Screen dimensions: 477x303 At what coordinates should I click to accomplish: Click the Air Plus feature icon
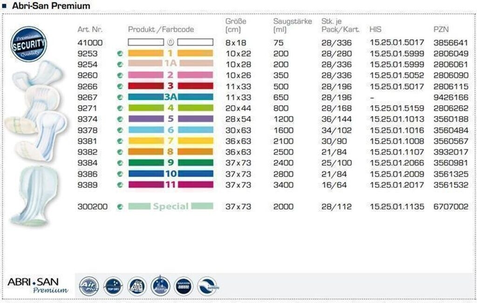pyautogui.click(x=89, y=286)
